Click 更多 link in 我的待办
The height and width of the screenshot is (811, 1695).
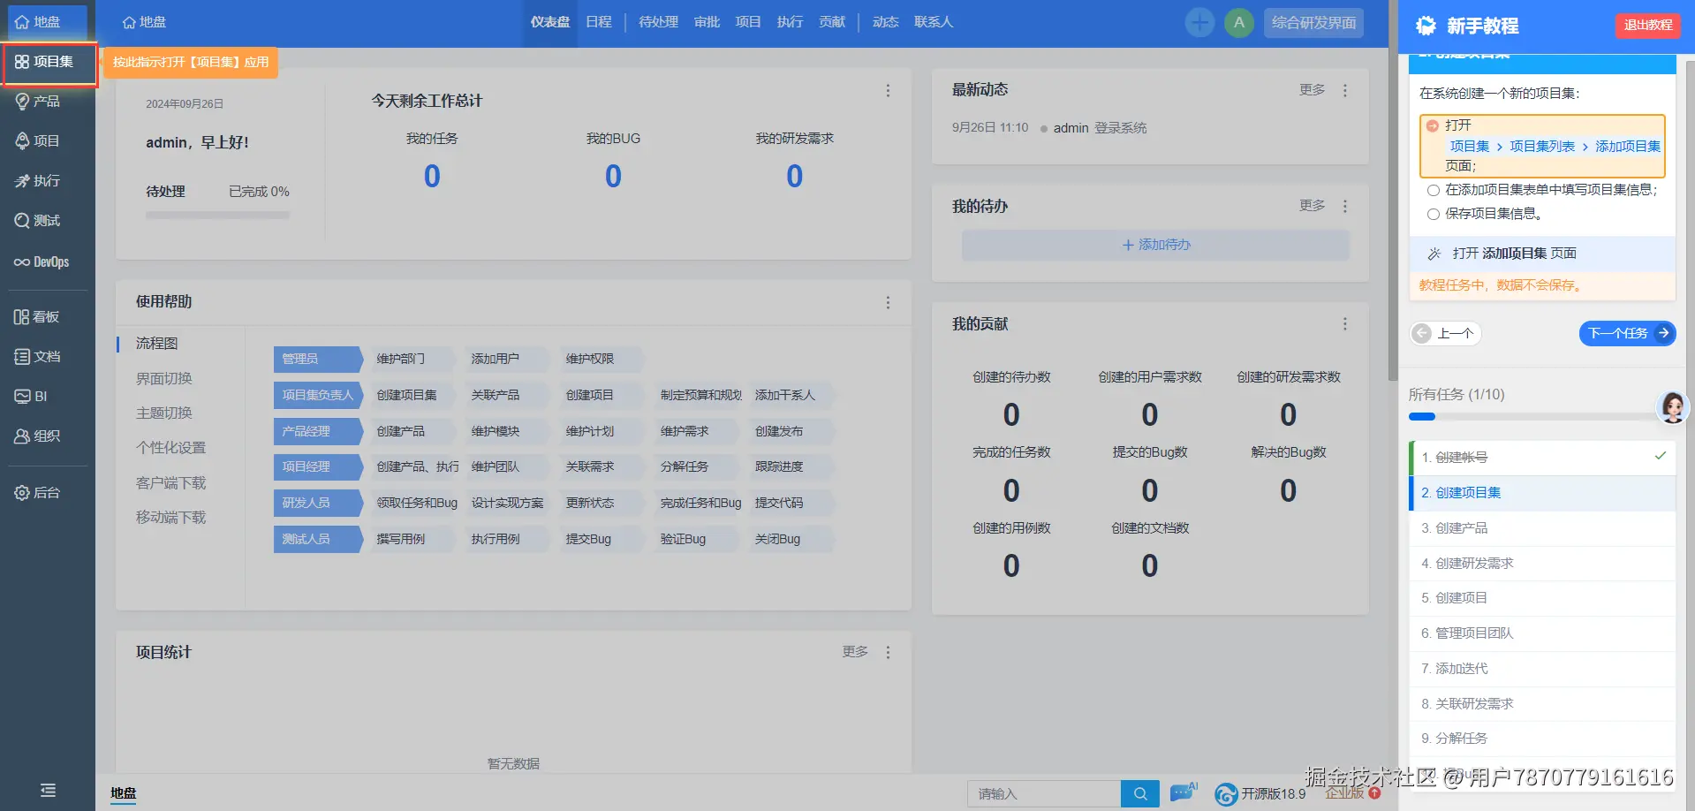[1312, 206]
